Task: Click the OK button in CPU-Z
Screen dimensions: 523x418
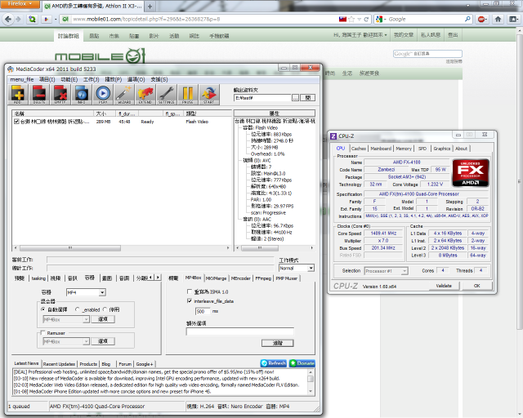Action: click(x=477, y=286)
